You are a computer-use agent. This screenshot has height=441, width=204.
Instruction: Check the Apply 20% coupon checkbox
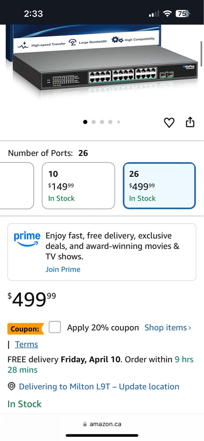[x=55, y=327]
